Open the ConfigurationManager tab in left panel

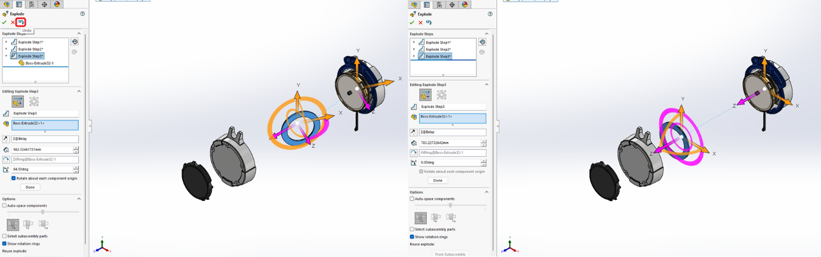[x=32, y=5]
